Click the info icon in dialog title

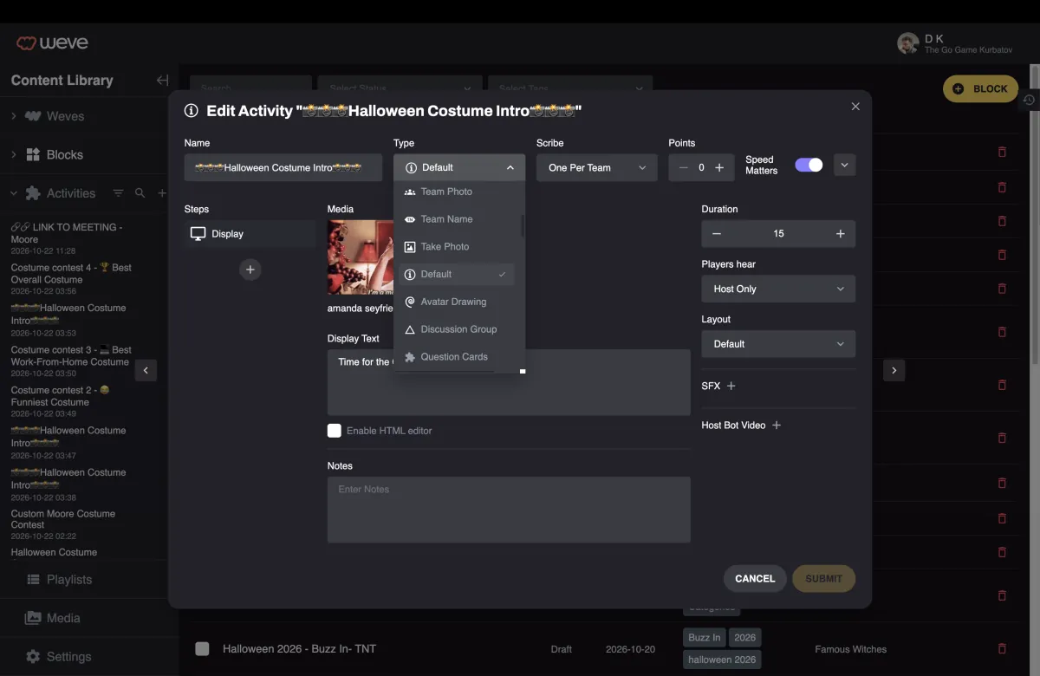(192, 111)
